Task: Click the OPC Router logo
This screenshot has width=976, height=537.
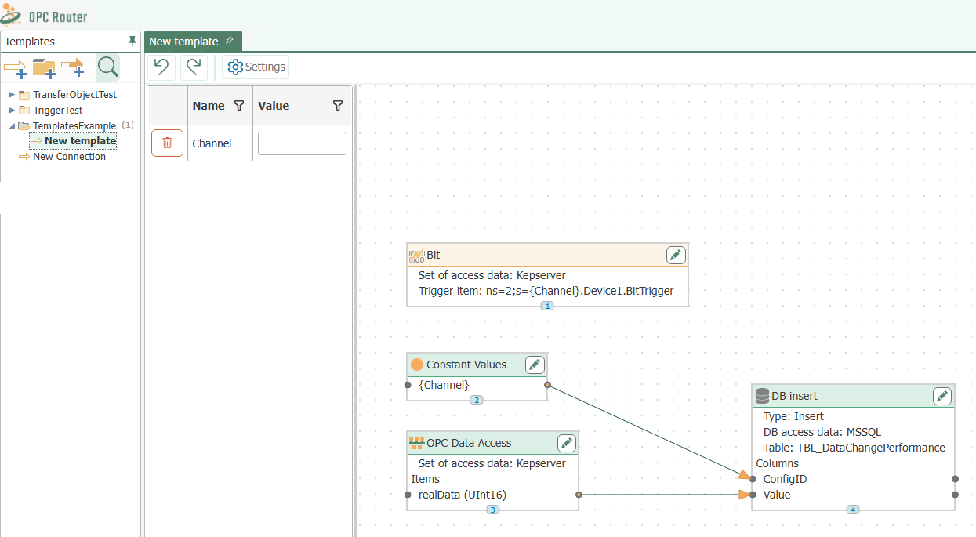Action: tap(45, 16)
